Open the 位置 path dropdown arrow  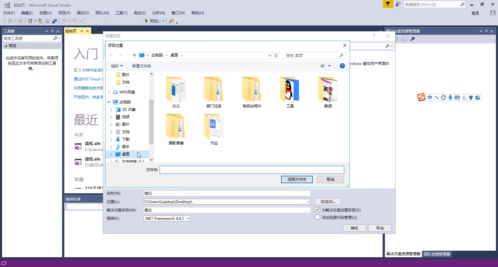(x=308, y=202)
